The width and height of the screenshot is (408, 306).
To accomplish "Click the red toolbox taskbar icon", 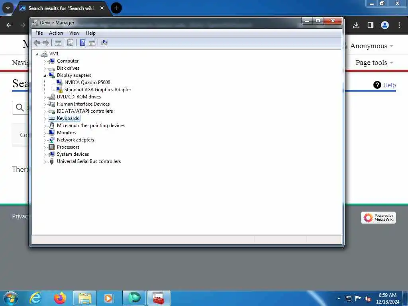I will pos(159,298).
